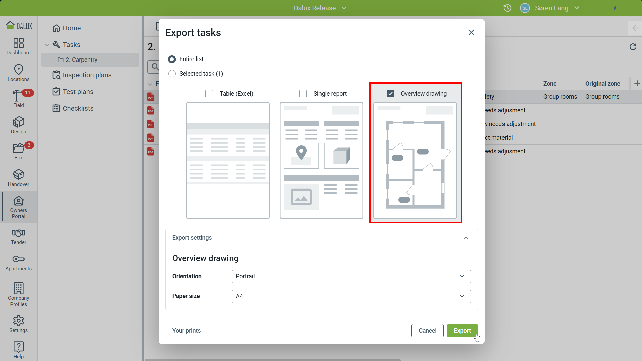The image size is (642, 361).
Task: Click the Group rooms cell under Zone
Action: [x=560, y=97]
